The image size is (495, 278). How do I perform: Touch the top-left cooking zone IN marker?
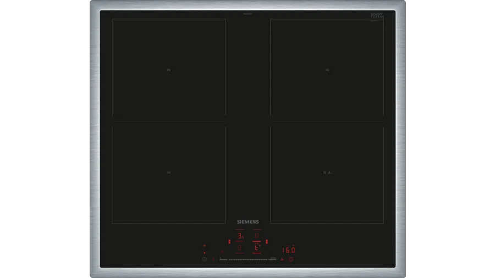168,70
